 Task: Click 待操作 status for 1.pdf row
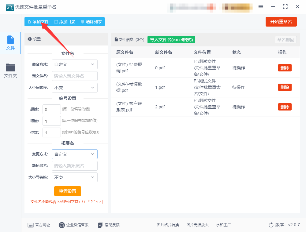pos(238,87)
